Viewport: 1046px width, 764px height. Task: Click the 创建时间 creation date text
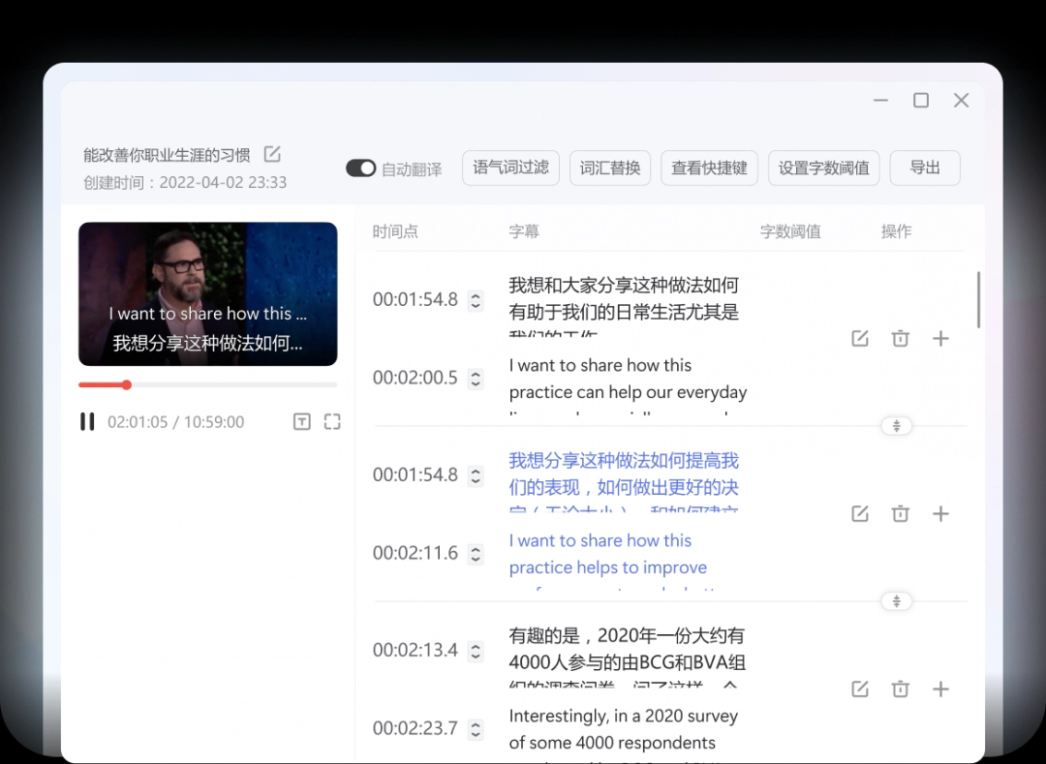coord(185,182)
